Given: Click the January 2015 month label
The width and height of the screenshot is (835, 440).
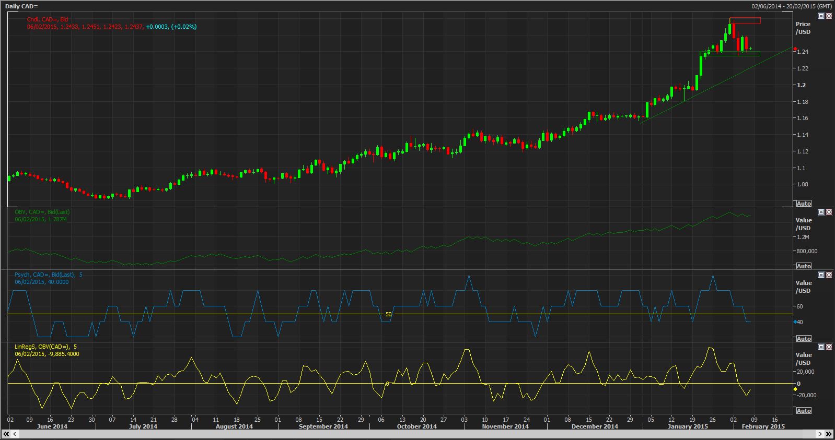Looking at the screenshot, I should tap(688, 426).
